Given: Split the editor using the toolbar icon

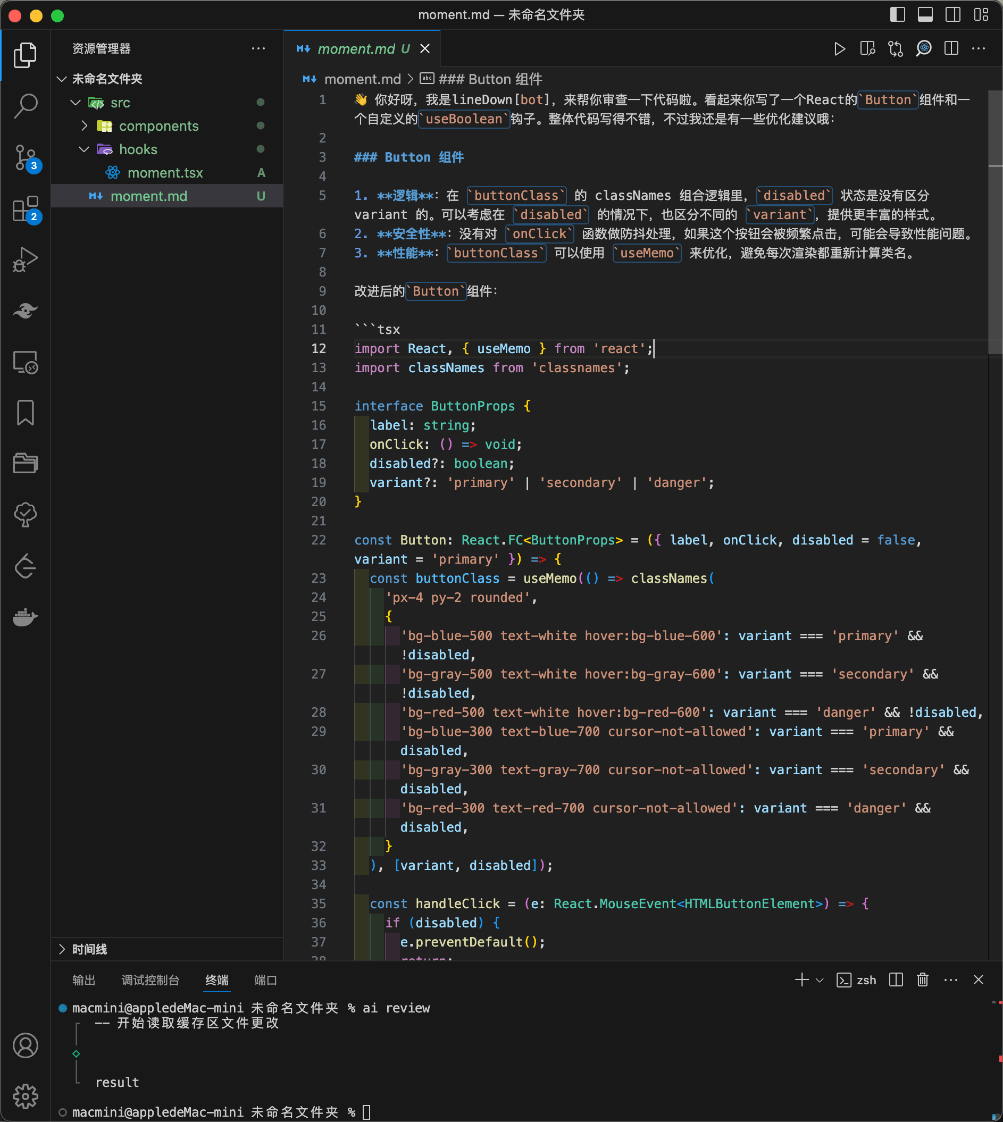Looking at the screenshot, I should coord(951,48).
